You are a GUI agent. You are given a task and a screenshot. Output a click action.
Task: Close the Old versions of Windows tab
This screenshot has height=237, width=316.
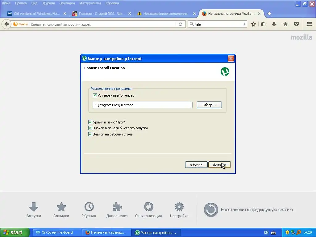coord(65,14)
